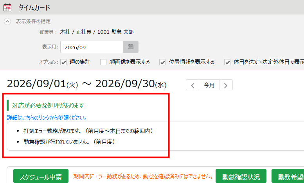Click the timecard calendar icon in header
Screen dimensions: 304x183
[7, 7]
